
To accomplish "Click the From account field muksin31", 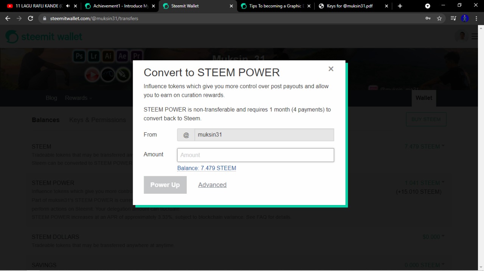I will pyautogui.click(x=264, y=135).
